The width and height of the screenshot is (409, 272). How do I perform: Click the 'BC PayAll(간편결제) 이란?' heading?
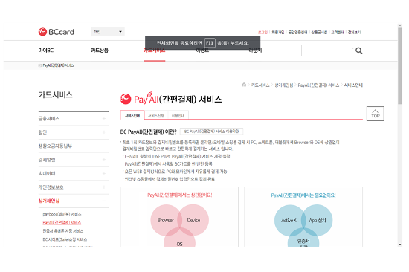pos(149,132)
